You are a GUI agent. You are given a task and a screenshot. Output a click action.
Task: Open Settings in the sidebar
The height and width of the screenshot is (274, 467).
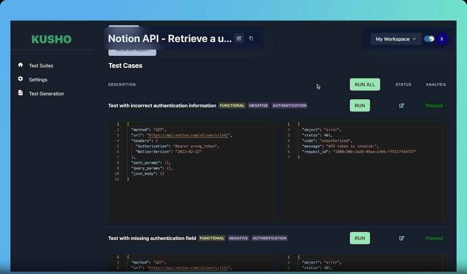click(38, 79)
